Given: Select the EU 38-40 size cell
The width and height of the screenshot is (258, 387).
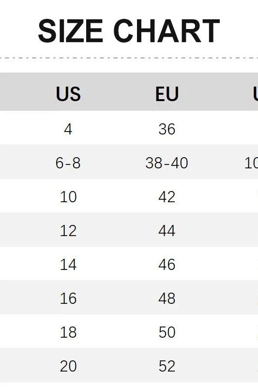Looking at the screenshot, I should tap(167, 163).
